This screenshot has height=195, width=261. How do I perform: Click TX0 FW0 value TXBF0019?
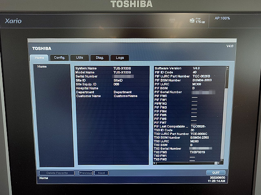point(197,152)
